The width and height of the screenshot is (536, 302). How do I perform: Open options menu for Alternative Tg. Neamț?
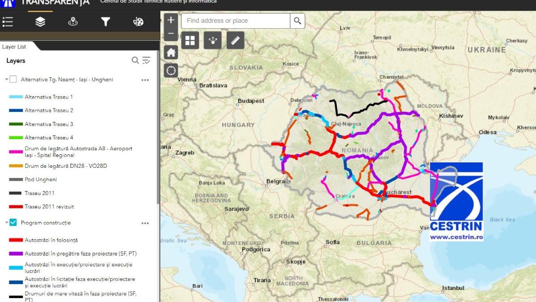point(145,80)
